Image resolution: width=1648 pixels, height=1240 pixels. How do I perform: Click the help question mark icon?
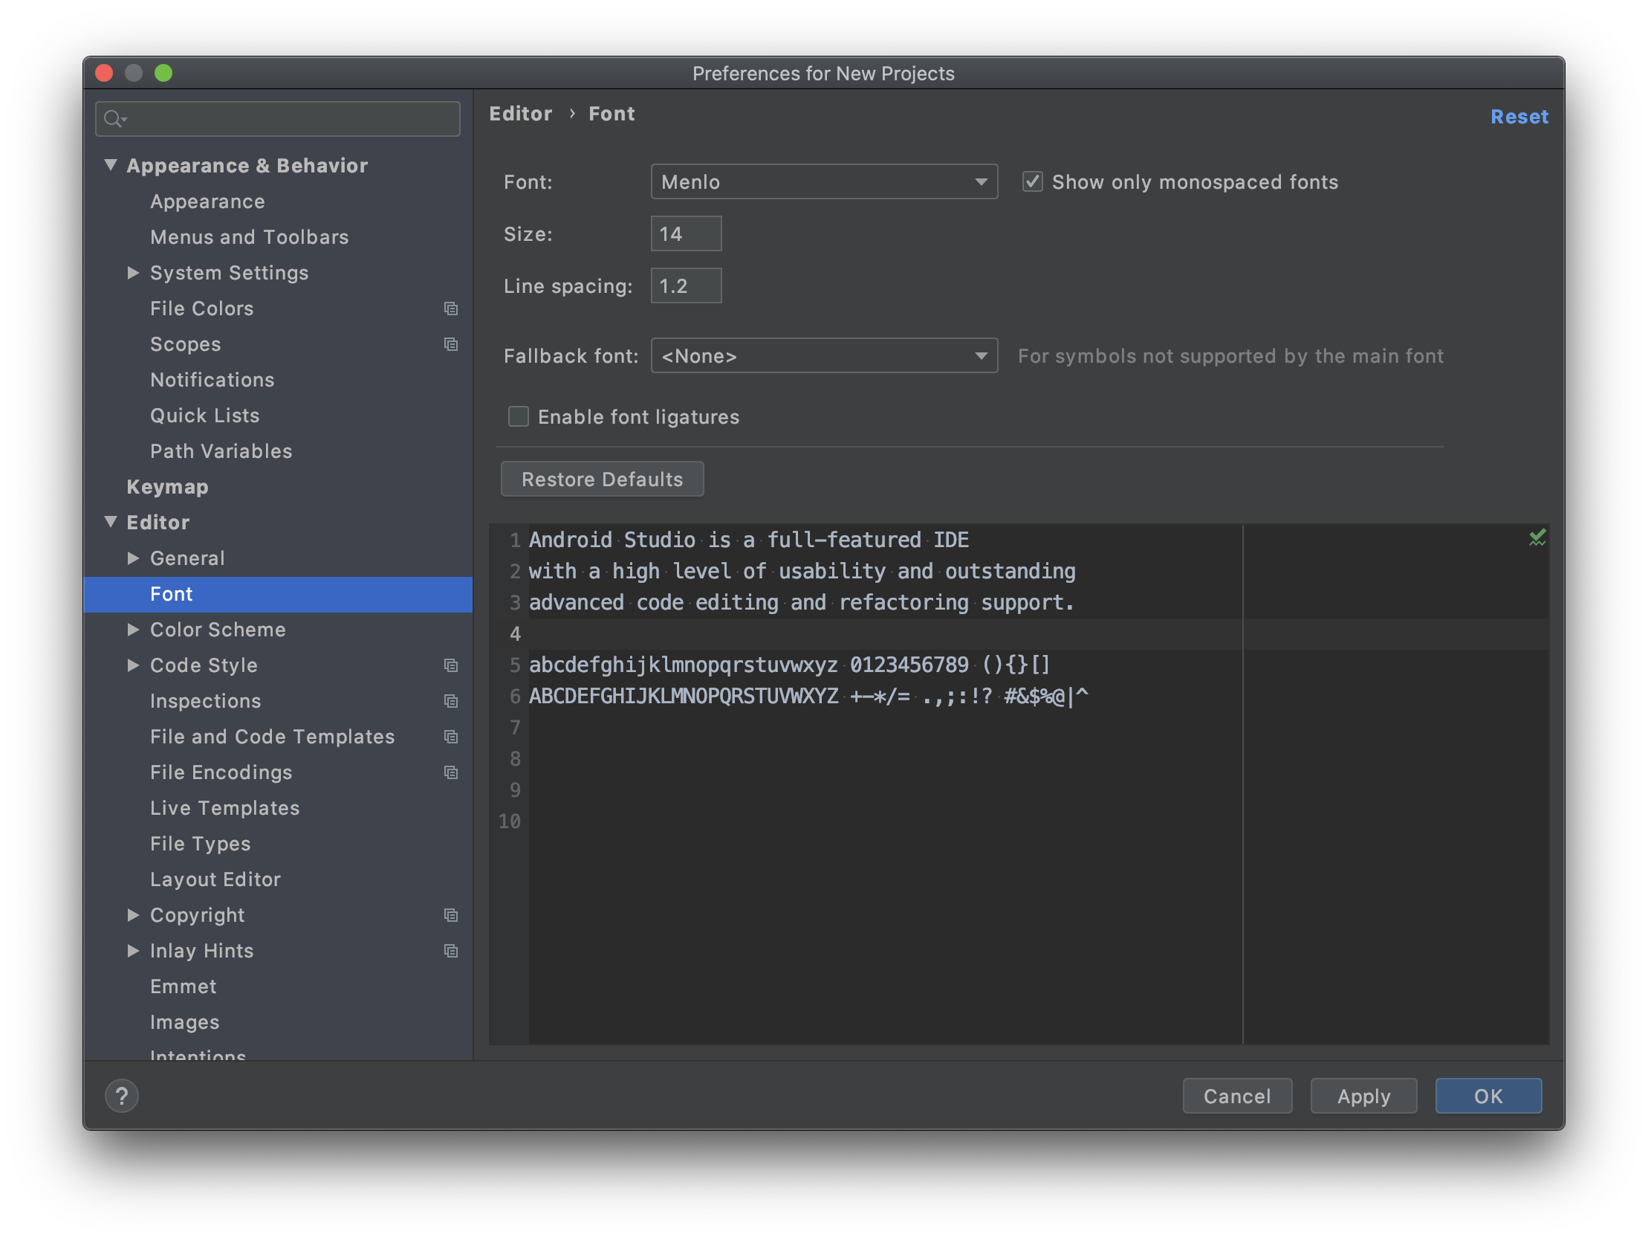tap(121, 1095)
